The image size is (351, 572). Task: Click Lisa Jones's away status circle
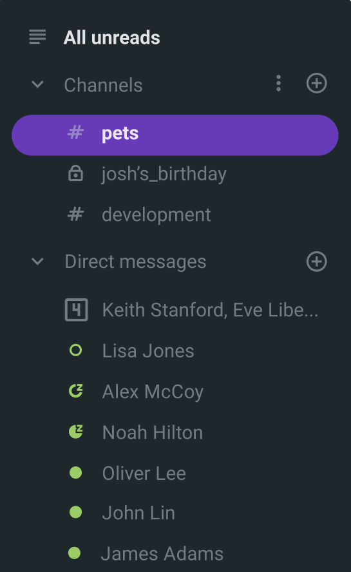(x=75, y=350)
